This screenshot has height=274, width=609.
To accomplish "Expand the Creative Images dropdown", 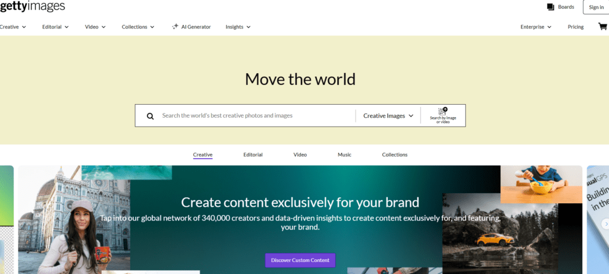I will pyautogui.click(x=388, y=116).
